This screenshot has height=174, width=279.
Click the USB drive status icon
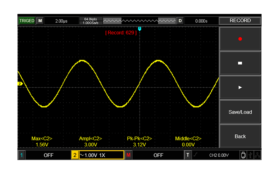[243, 155]
